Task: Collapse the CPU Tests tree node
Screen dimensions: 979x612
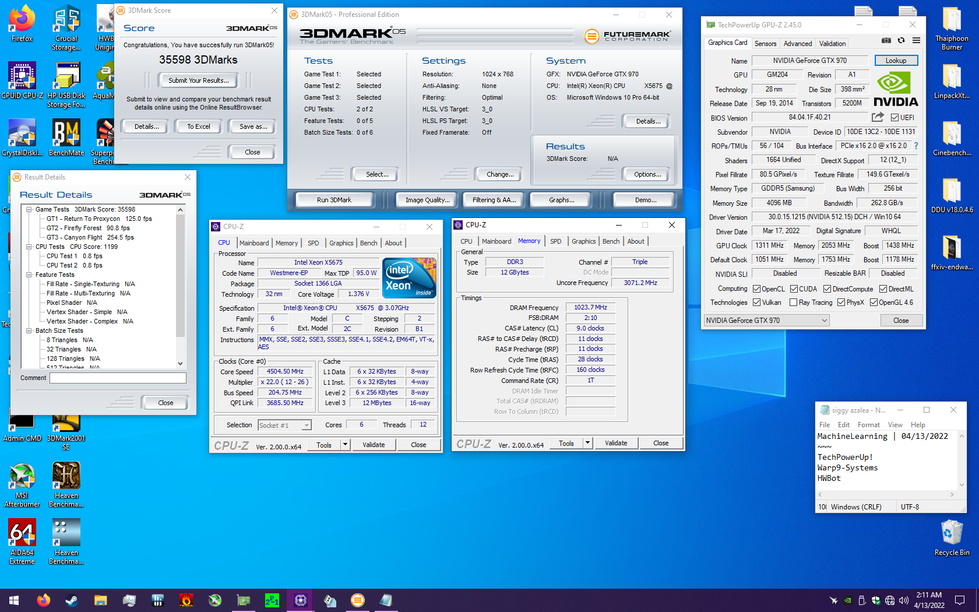Action: 29,247
